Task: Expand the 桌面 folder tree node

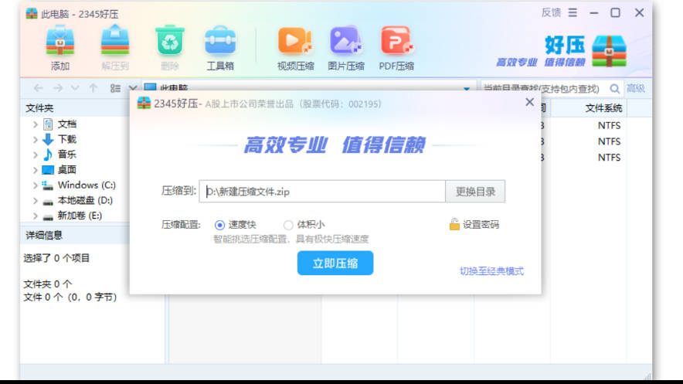Action: [36, 170]
